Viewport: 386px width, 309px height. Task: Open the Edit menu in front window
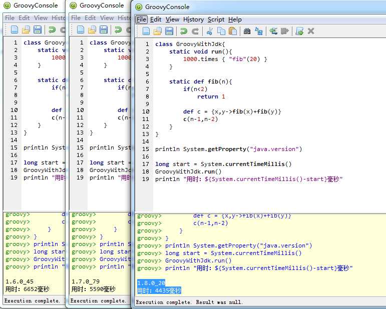[x=156, y=19]
